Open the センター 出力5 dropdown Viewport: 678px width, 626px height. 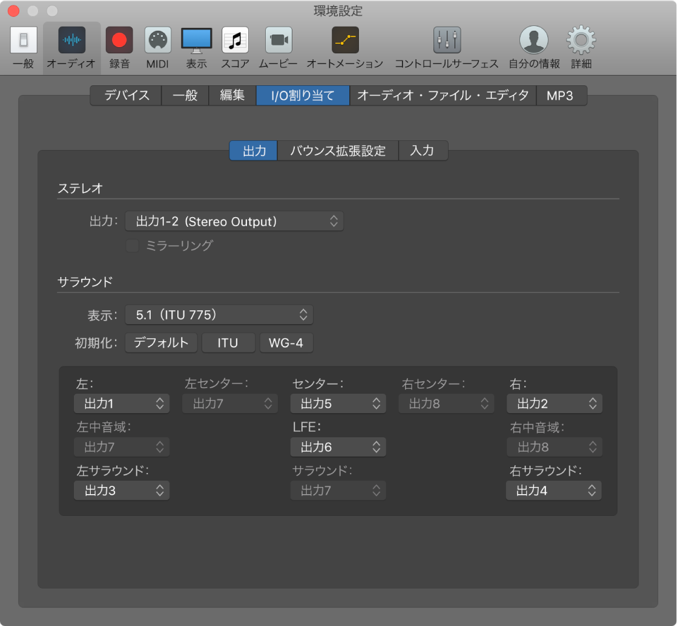point(338,403)
